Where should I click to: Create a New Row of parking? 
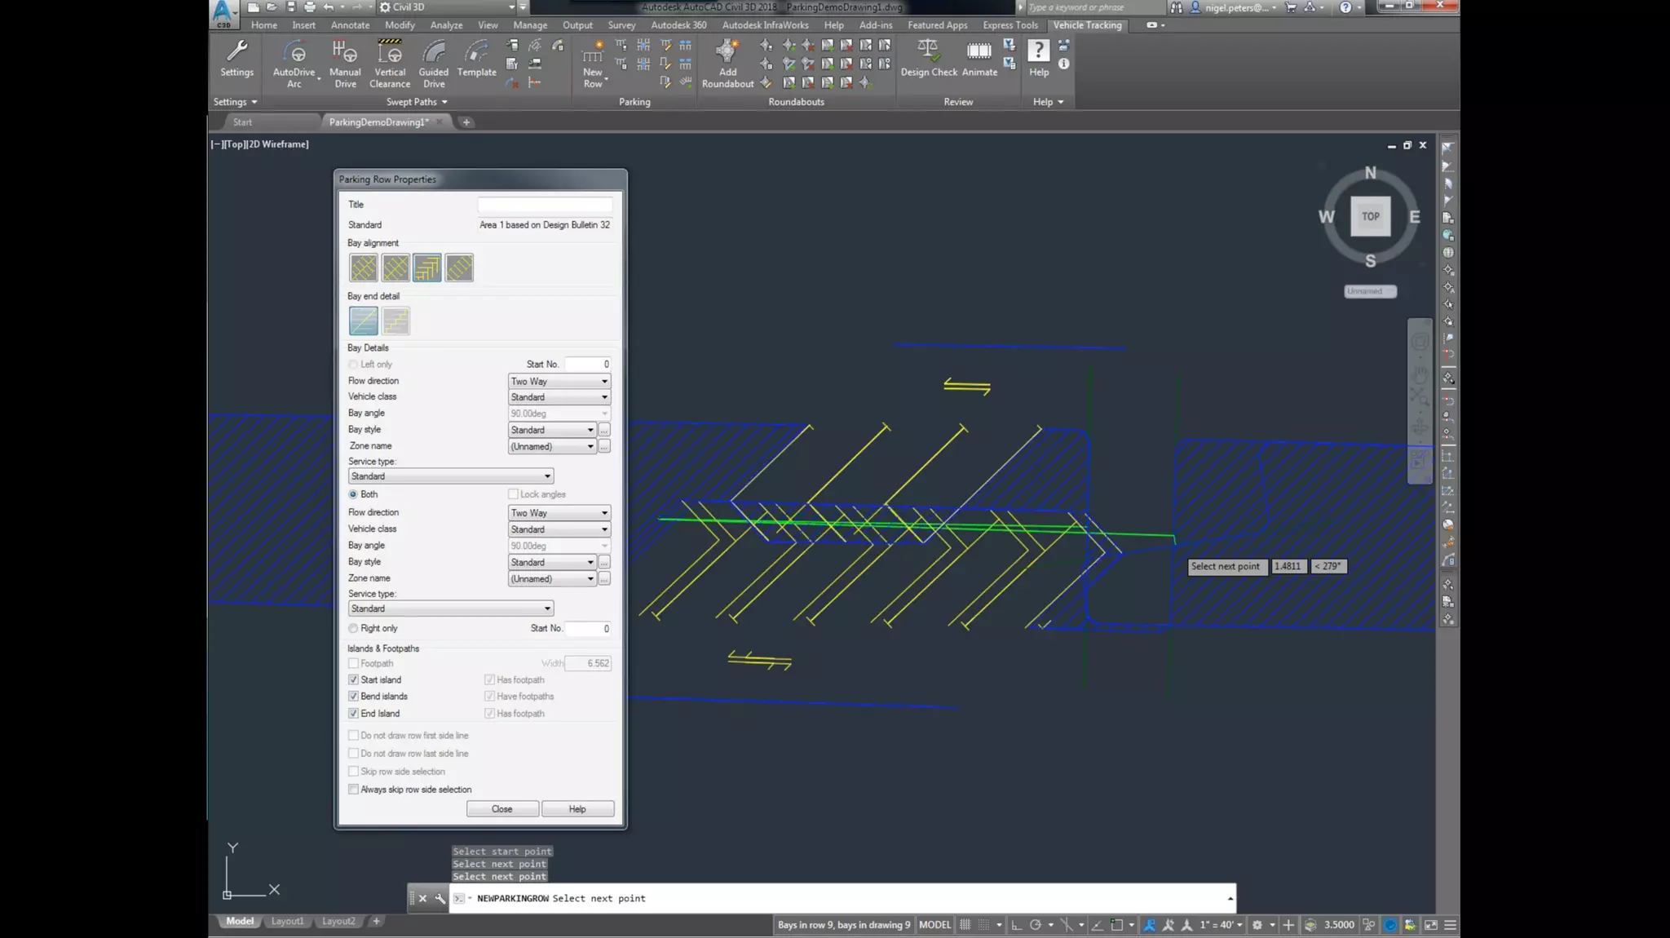(593, 64)
